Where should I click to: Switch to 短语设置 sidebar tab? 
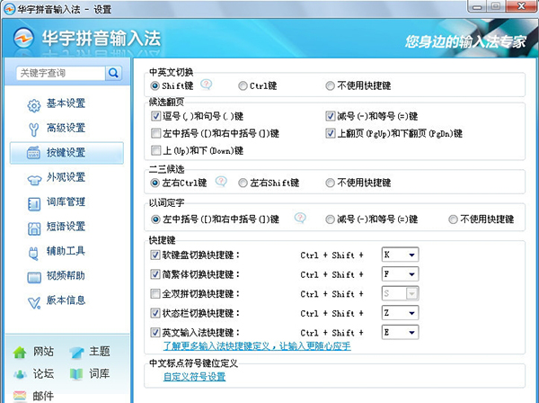(x=65, y=227)
